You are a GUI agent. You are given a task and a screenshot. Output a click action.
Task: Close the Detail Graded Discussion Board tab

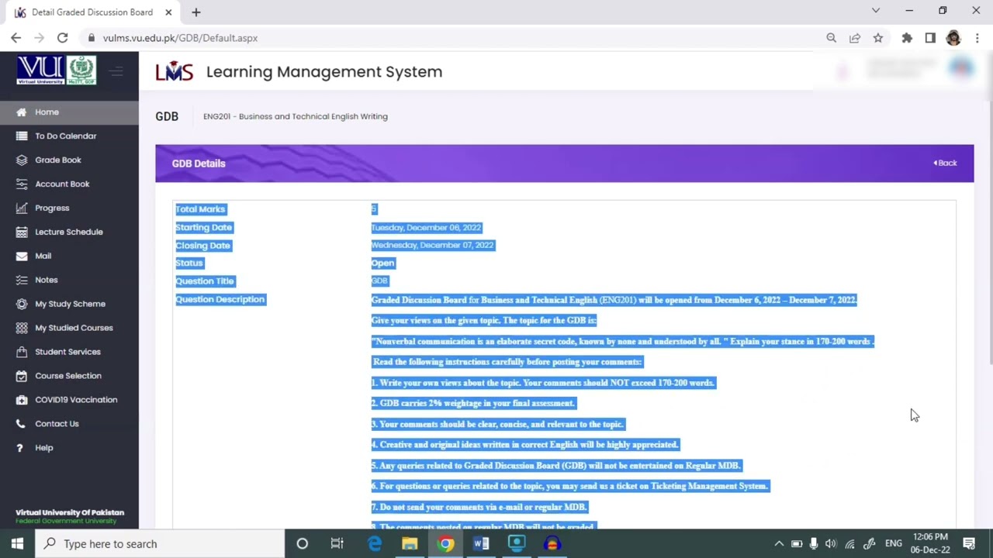[168, 12]
